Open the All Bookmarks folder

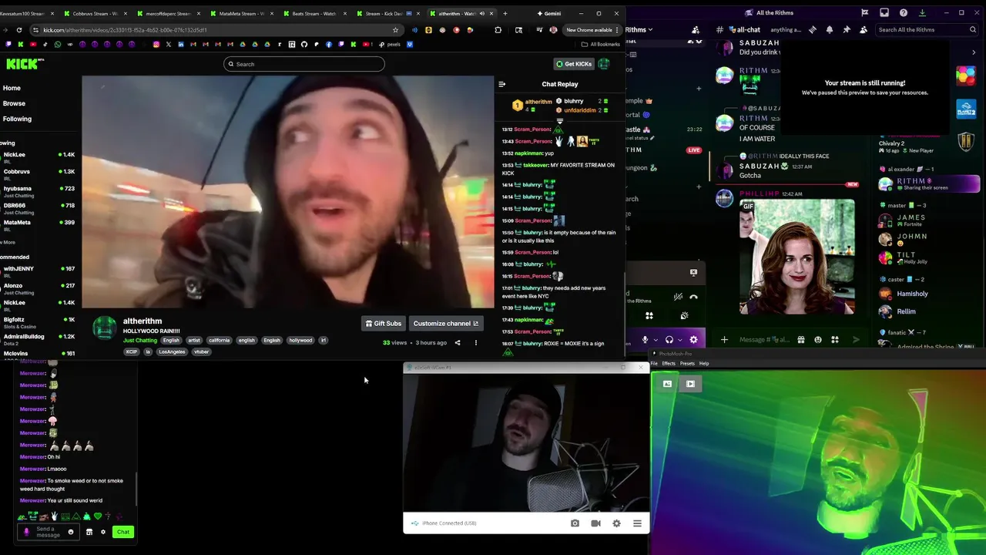(601, 44)
